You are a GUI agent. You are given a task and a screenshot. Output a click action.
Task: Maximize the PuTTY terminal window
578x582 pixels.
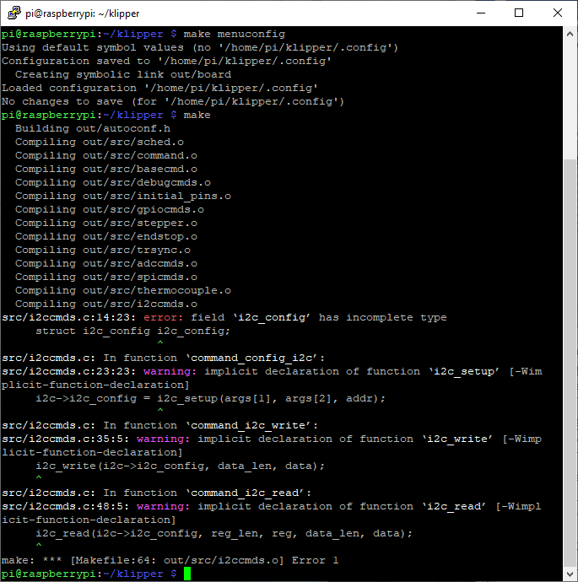tap(519, 13)
